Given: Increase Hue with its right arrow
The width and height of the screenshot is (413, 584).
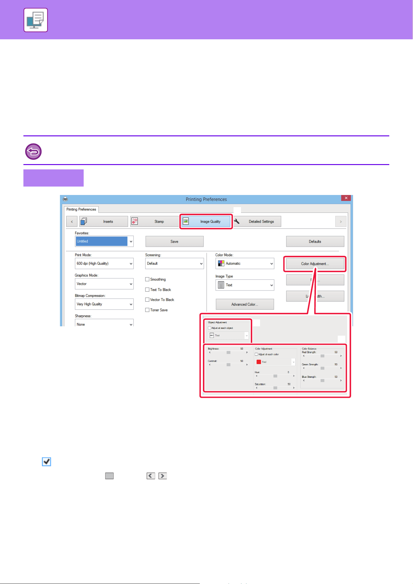Looking at the screenshot, I should tap(293, 376).
